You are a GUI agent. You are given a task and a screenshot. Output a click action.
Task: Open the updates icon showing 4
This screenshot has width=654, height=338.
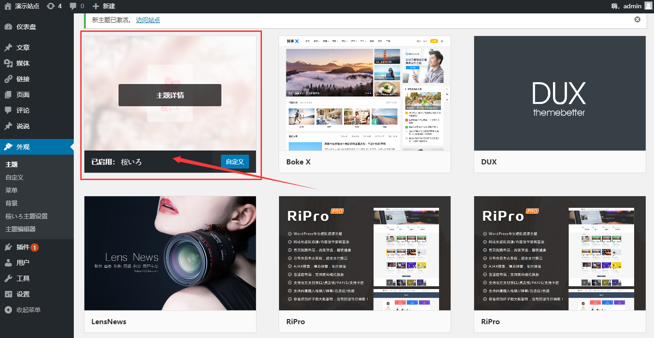click(x=51, y=6)
